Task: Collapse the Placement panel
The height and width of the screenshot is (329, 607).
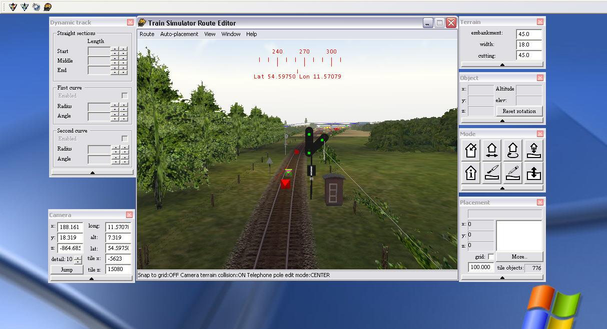Action: click(x=502, y=277)
